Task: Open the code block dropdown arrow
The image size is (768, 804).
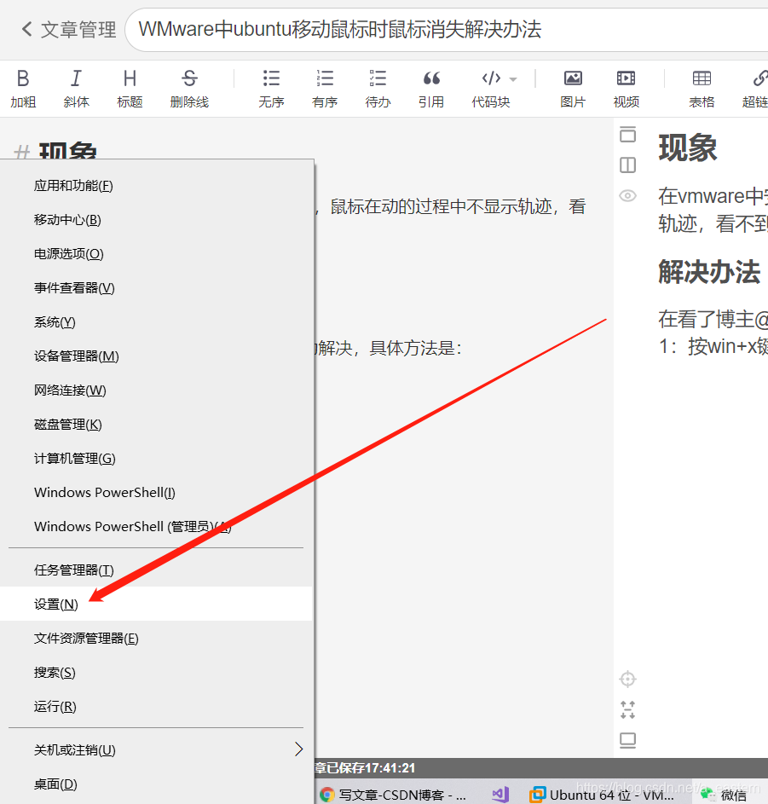Action: coord(513,79)
